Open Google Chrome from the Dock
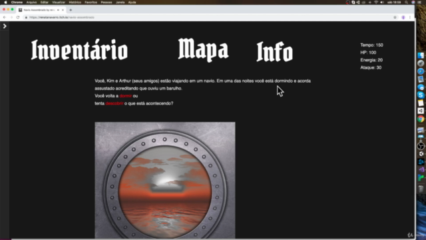 pyautogui.click(x=421, y=119)
